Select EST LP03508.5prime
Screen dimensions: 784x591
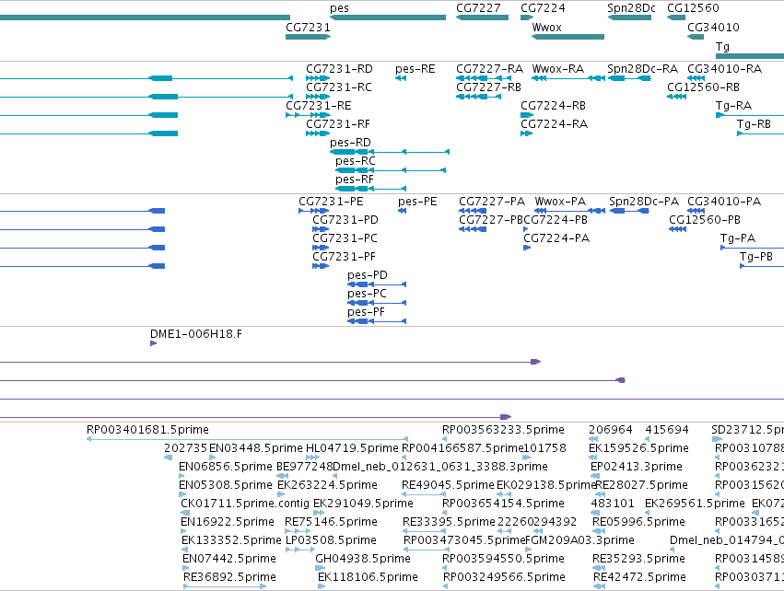[300, 550]
